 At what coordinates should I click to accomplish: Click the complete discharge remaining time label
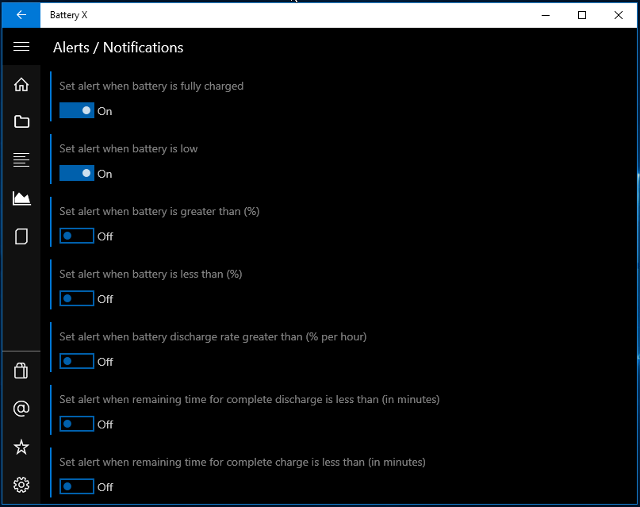(249, 400)
